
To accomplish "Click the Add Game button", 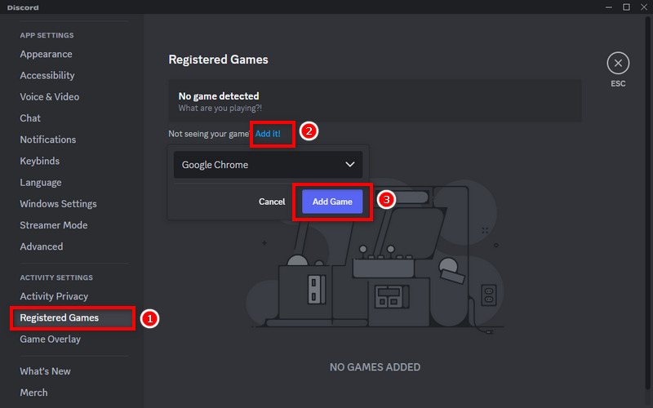I will click(332, 202).
